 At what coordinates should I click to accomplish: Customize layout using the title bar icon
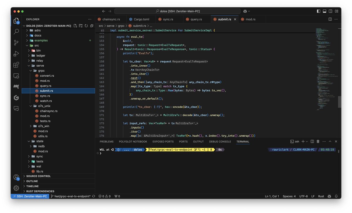point(336,11)
